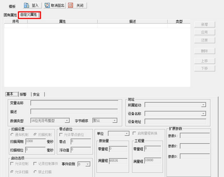Click the 关闭 close icon in toolbar
The image size is (224, 177).
coord(70,6)
